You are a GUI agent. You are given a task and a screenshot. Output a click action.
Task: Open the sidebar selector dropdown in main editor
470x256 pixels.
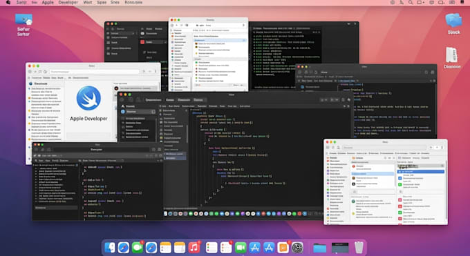[x=138, y=112]
